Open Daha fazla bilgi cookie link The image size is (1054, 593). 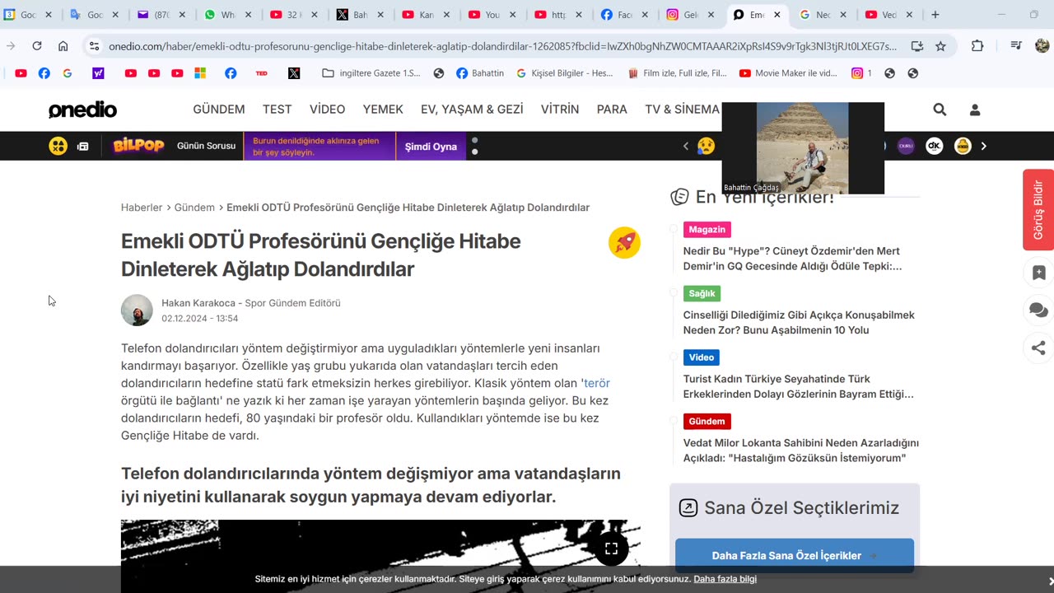[725, 579]
